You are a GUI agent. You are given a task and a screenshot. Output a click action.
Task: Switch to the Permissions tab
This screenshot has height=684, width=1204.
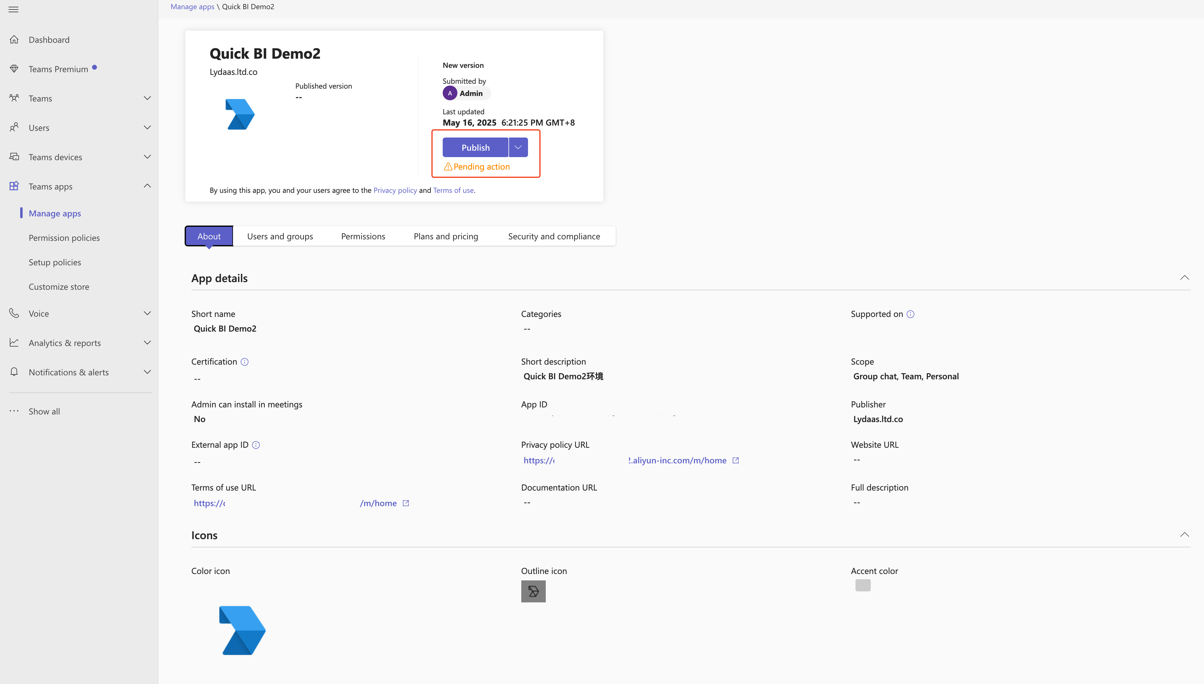363,236
